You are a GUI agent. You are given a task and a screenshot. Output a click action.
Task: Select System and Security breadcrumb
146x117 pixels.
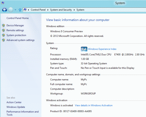[x=61, y=10]
